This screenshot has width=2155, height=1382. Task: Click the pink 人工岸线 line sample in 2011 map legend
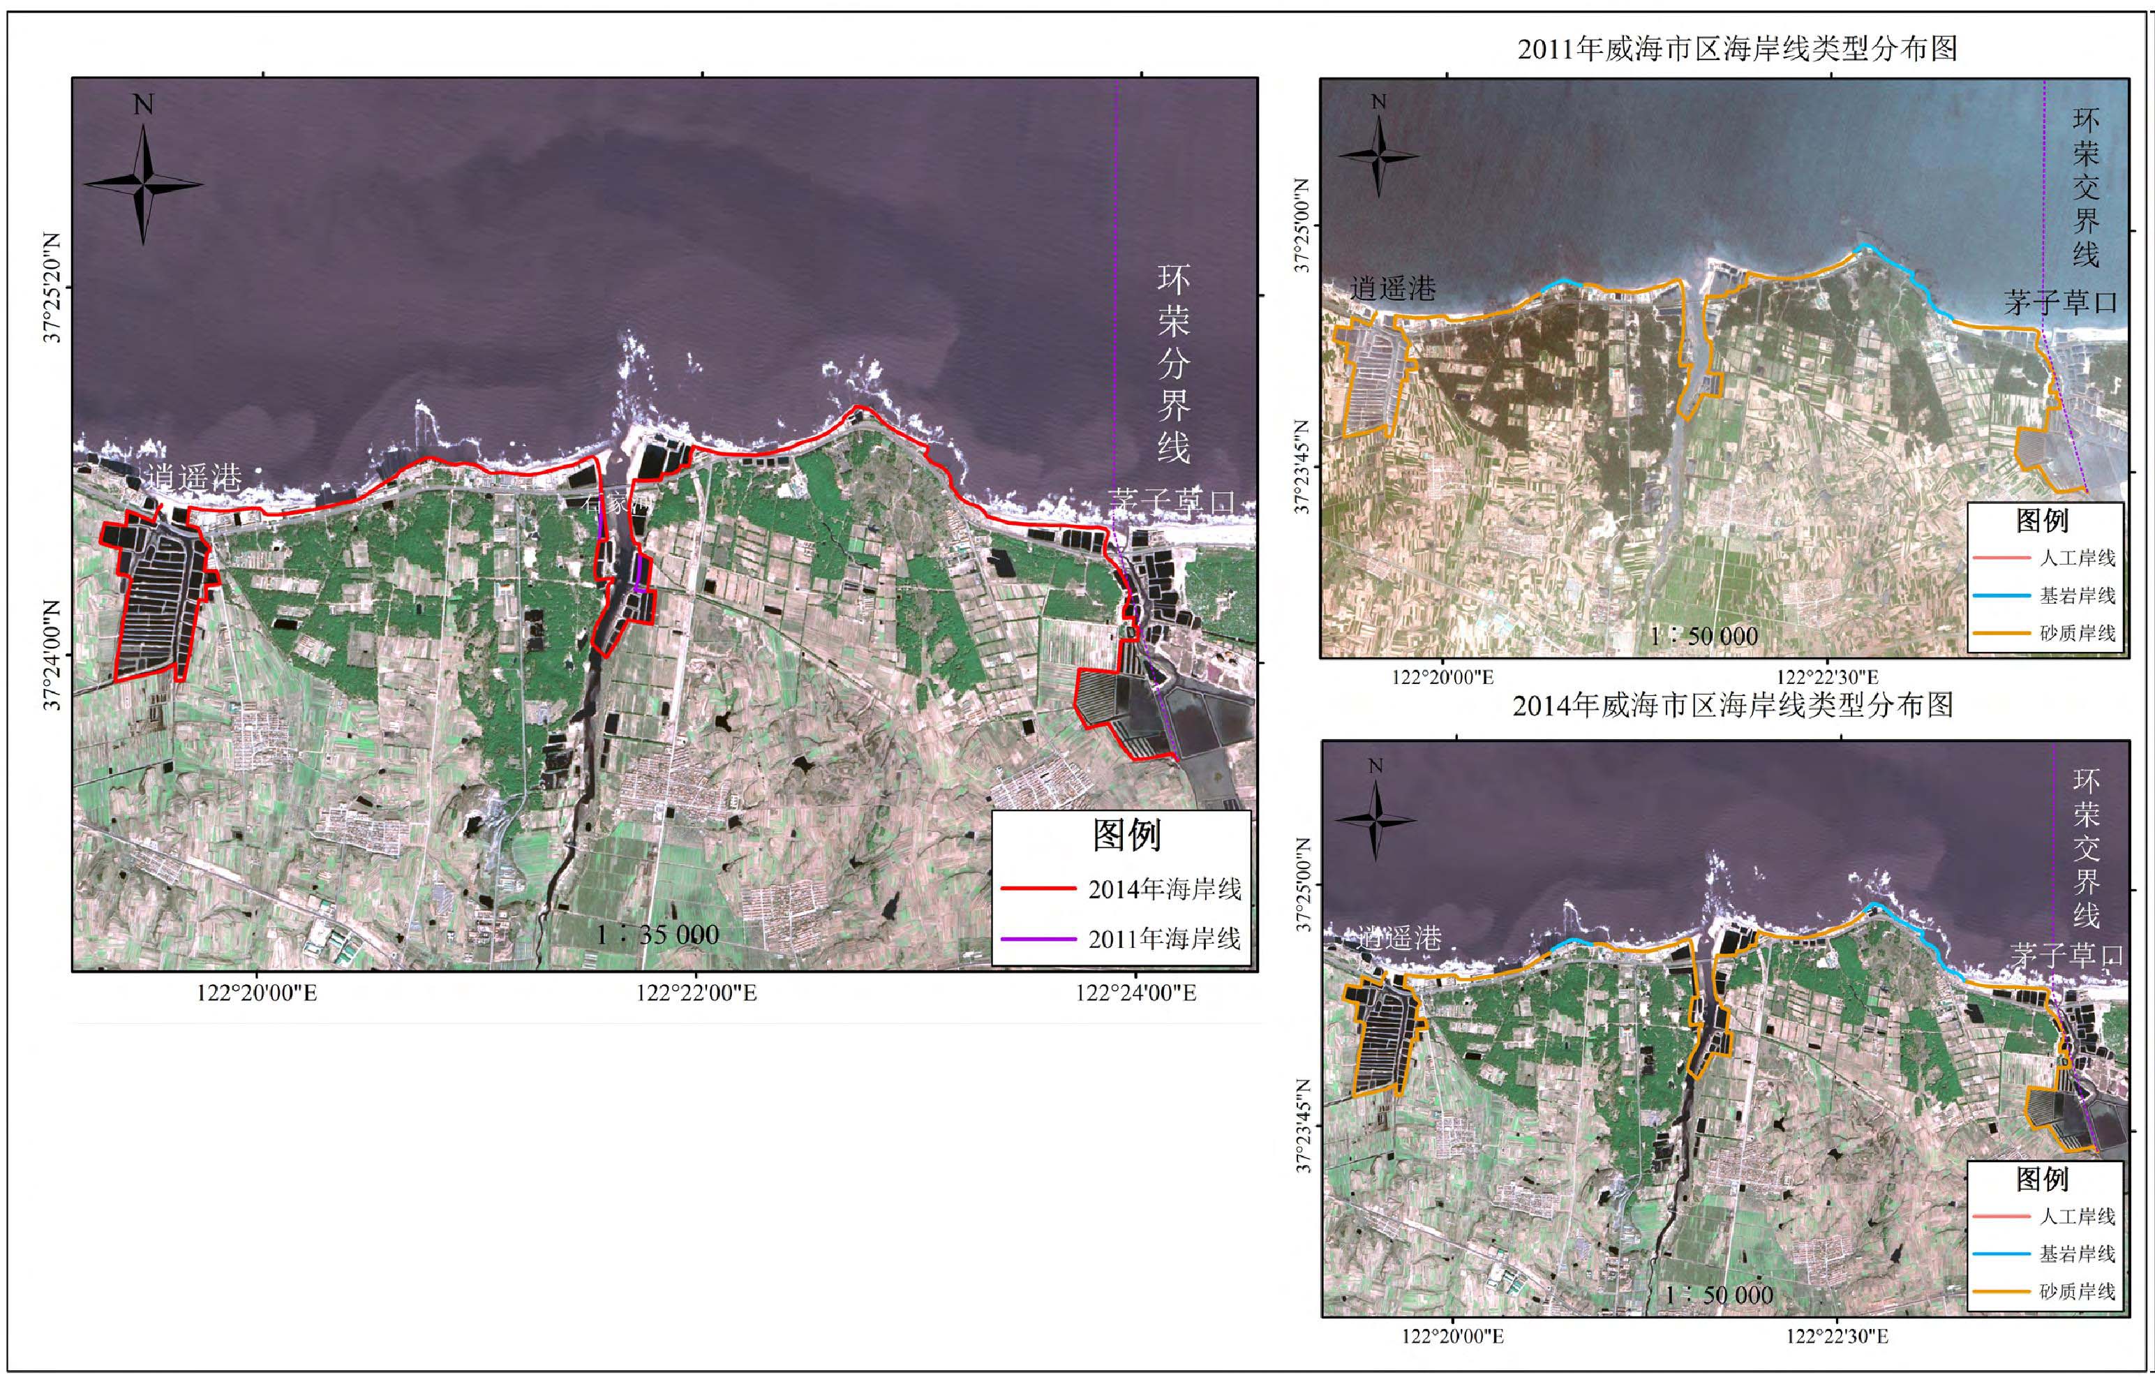coord(2001,558)
